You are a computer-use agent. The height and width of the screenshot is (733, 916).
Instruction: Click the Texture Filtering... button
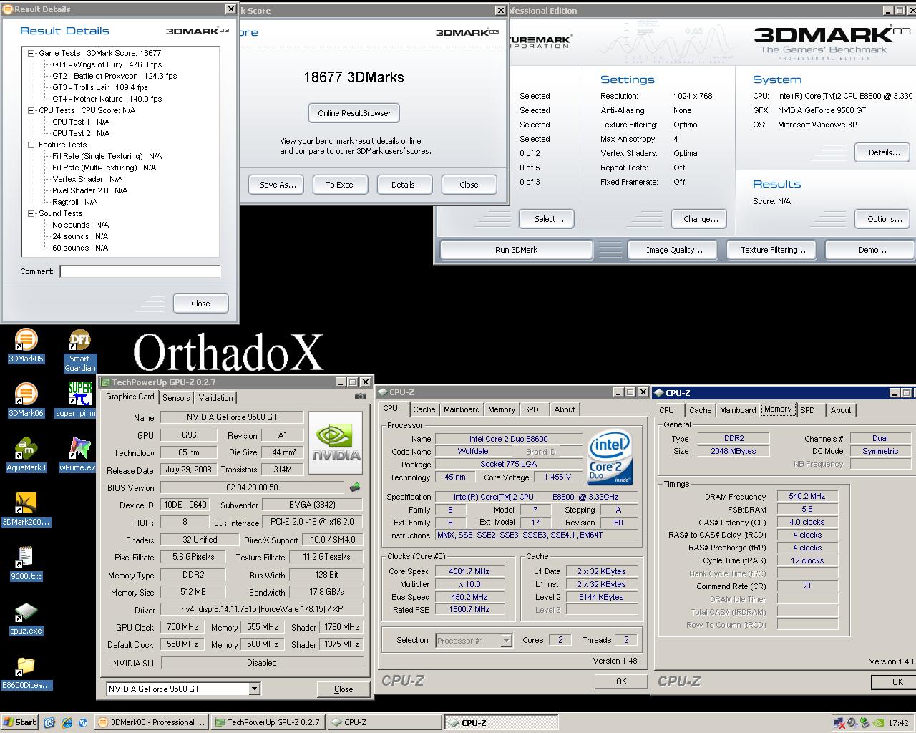coord(773,250)
